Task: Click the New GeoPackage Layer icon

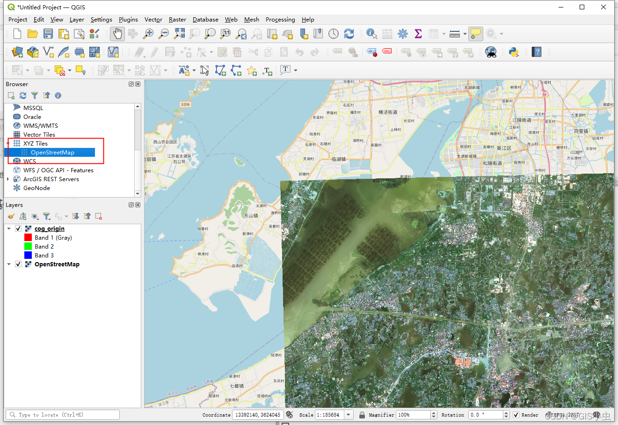Action: click(33, 52)
